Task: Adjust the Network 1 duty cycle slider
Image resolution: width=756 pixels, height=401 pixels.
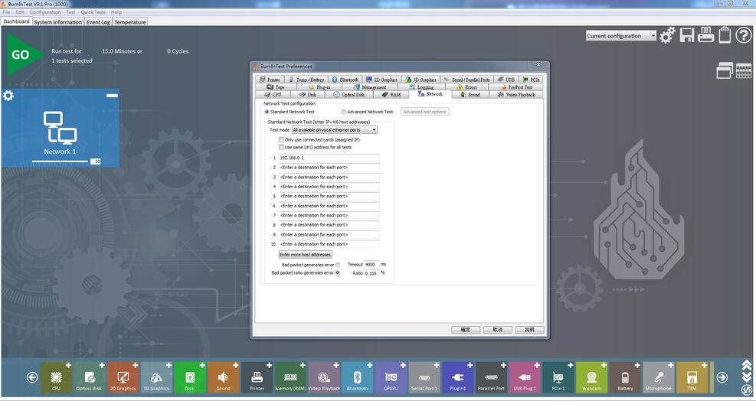Action: [x=60, y=161]
